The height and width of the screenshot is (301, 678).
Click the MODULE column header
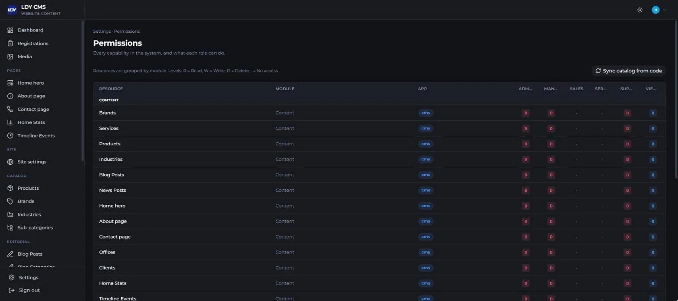285,89
